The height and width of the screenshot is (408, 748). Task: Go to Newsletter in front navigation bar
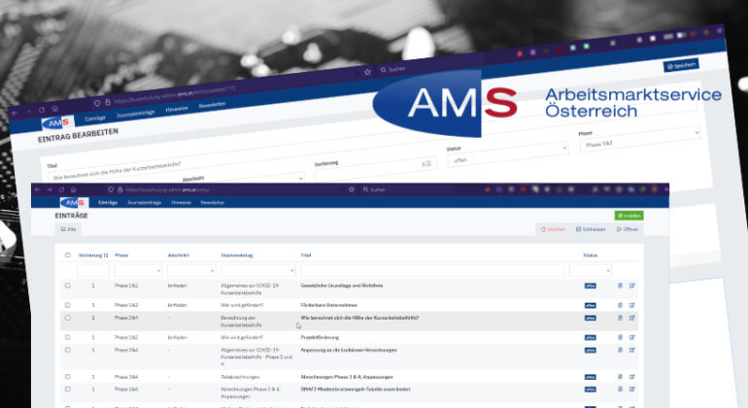(x=212, y=202)
